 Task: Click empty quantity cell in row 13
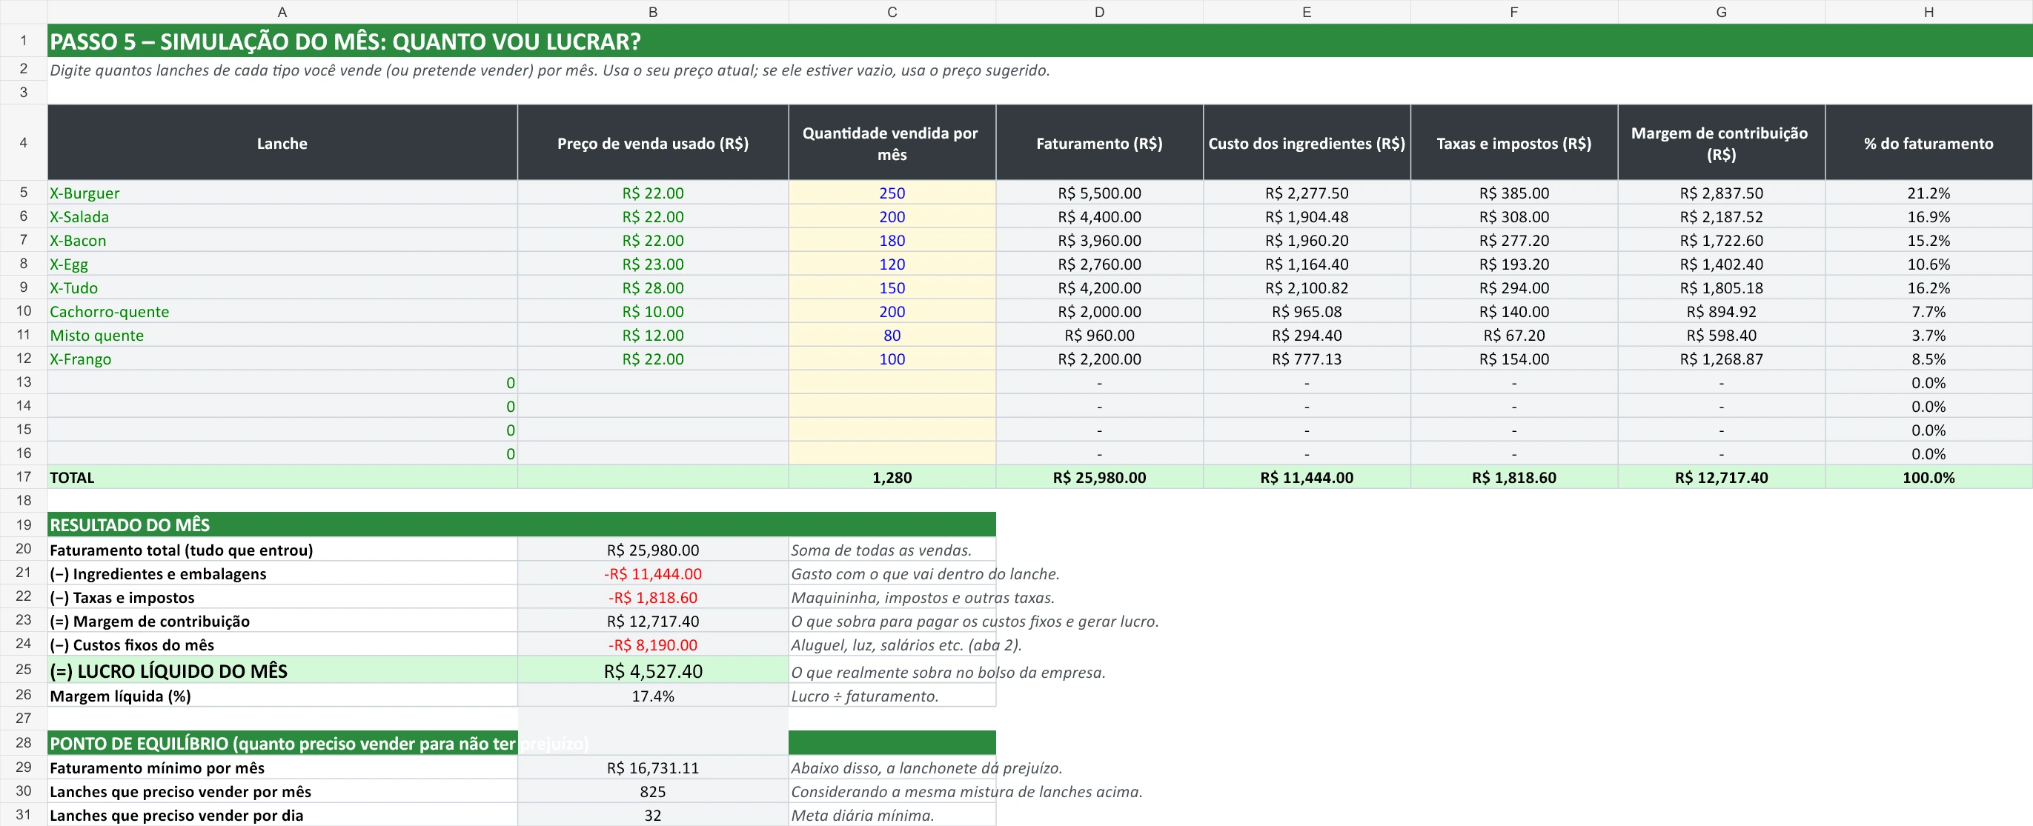(x=892, y=382)
